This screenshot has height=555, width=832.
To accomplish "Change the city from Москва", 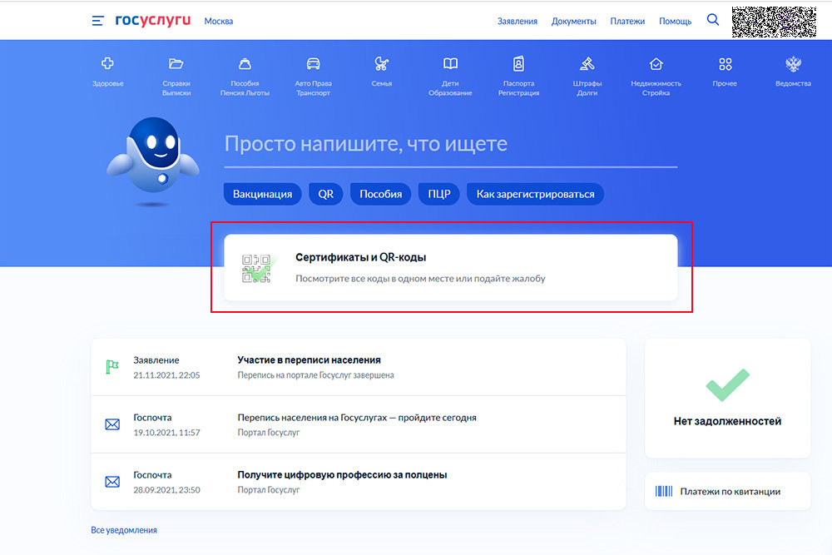I will coord(219,21).
